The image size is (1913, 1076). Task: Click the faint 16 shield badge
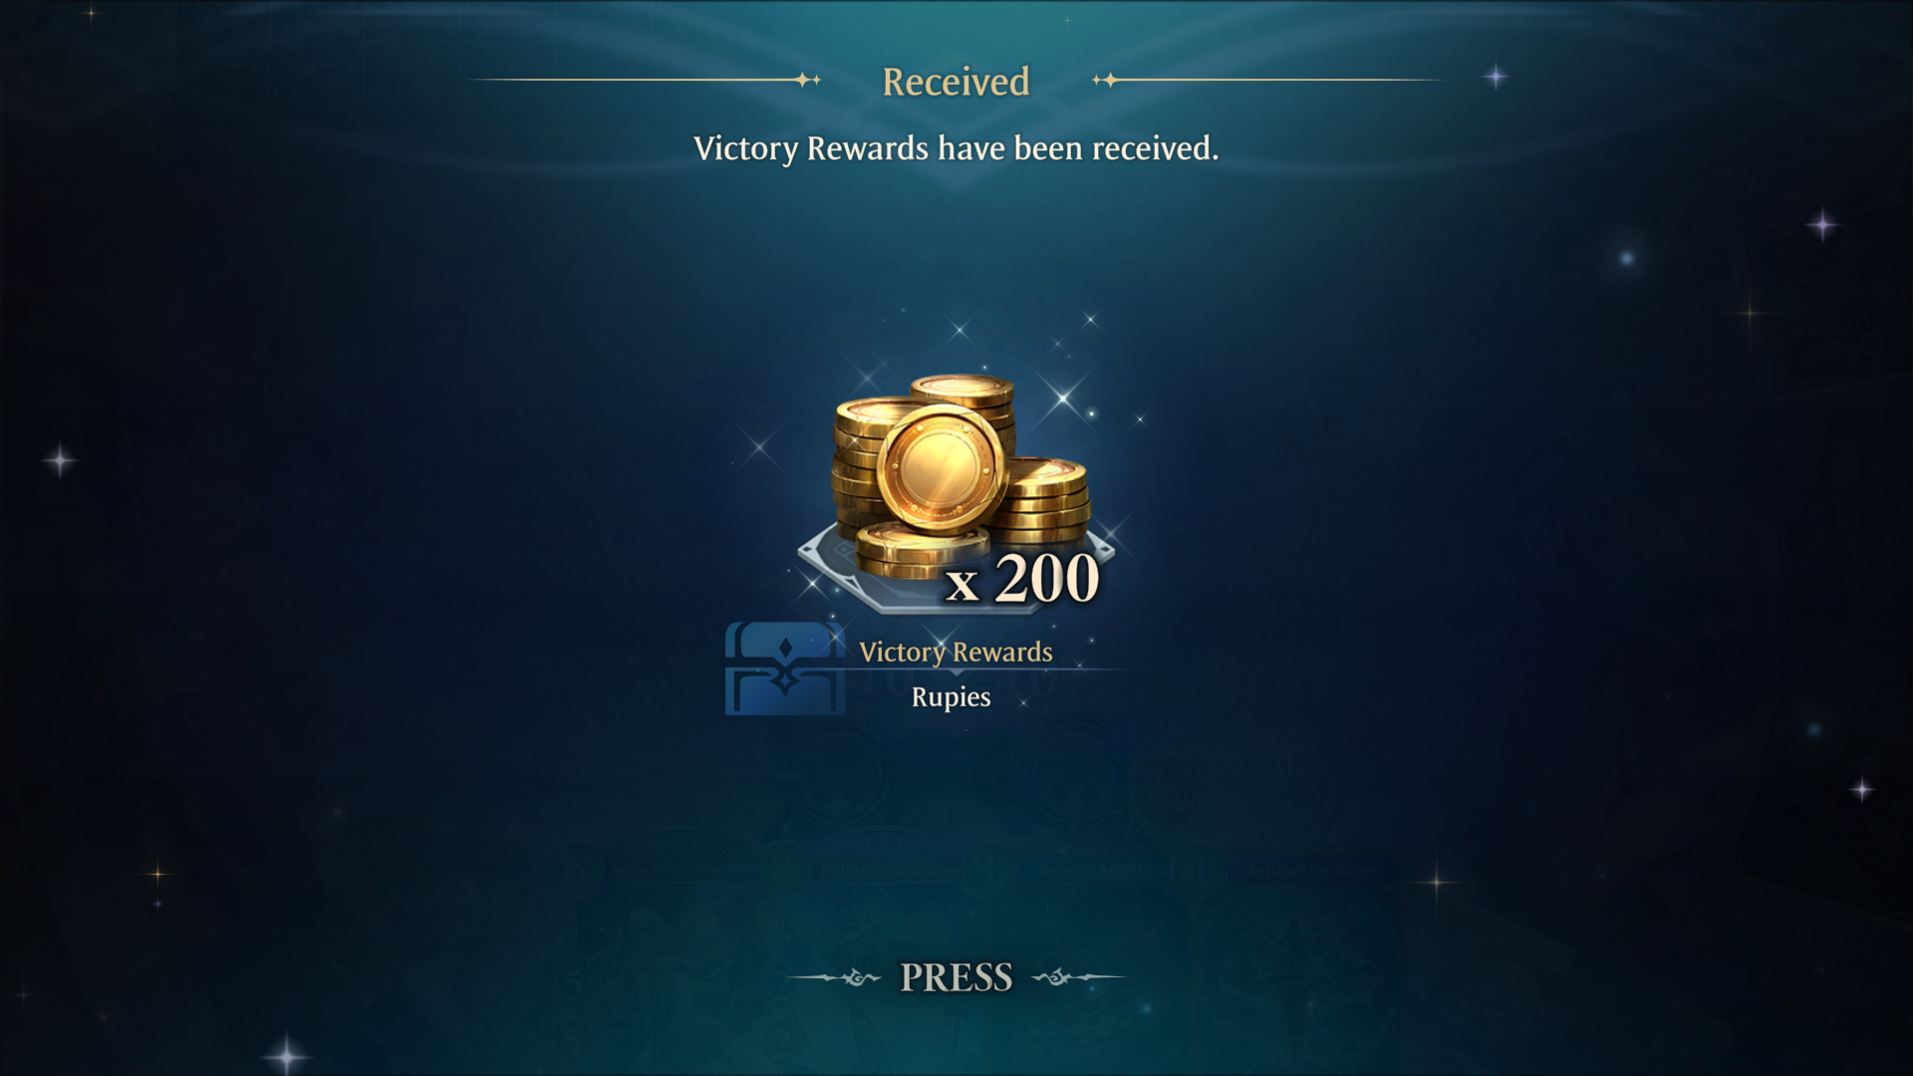[1165, 795]
